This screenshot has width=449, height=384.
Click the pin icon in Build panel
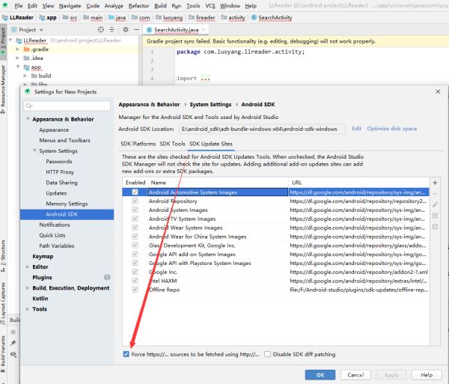pyautogui.click(x=13, y=343)
